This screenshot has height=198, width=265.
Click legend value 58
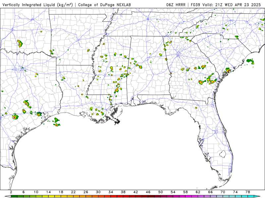(185, 192)
